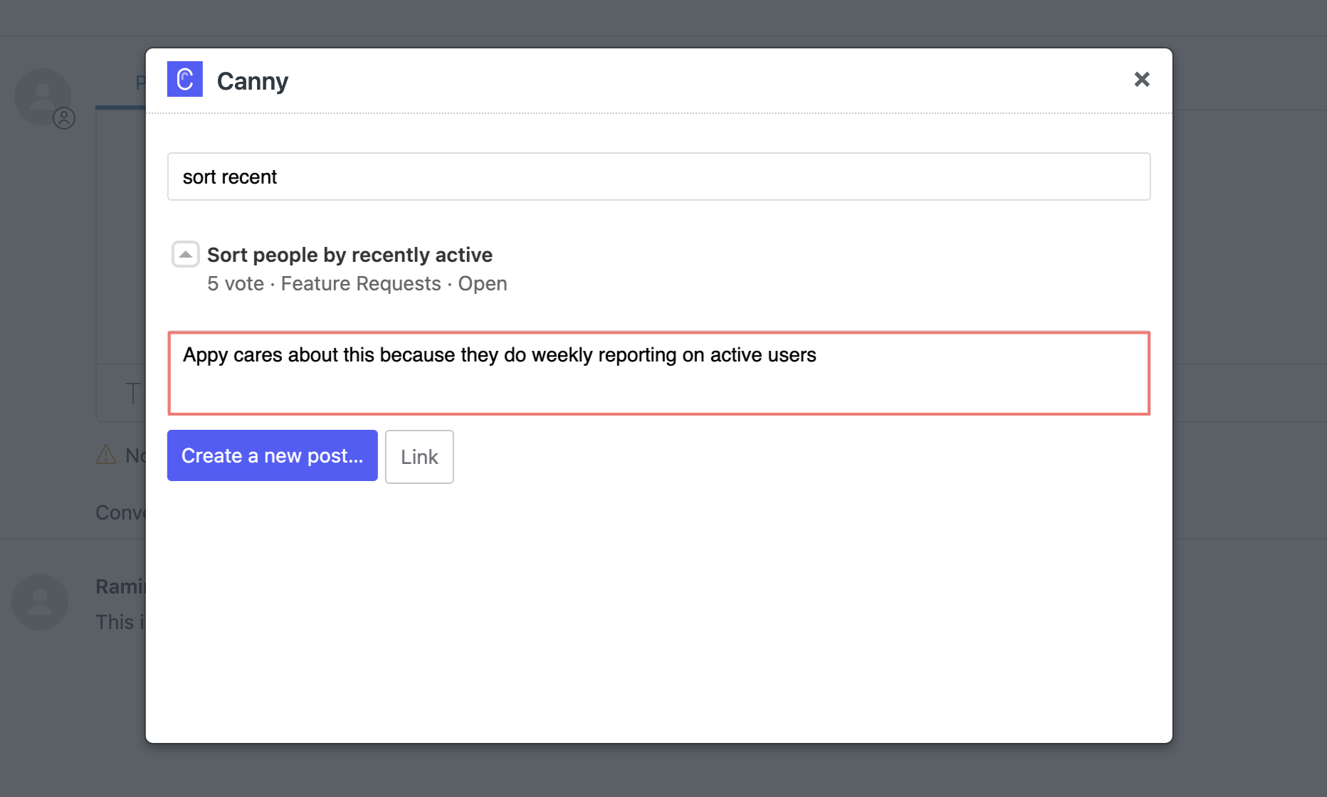This screenshot has width=1327, height=797.
Task: Close the Canny dialog
Action: pyautogui.click(x=1142, y=80)
